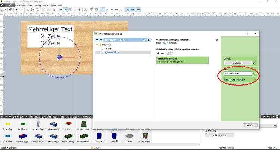Toggle the catalog visibility eye icon
Viewport: 280px width, 150px height.
click(268, 117)
